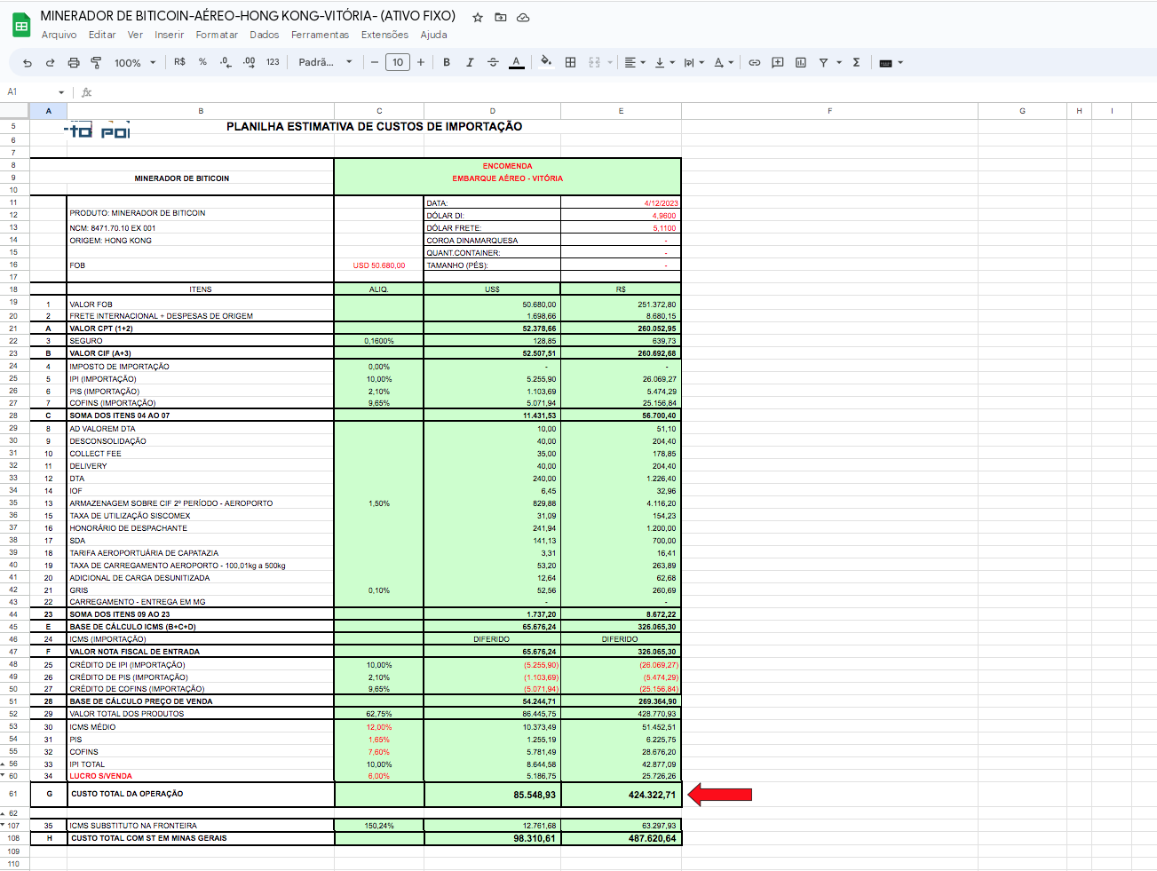
Task: Click the select-all corner box
Action: tap(14, 111)
